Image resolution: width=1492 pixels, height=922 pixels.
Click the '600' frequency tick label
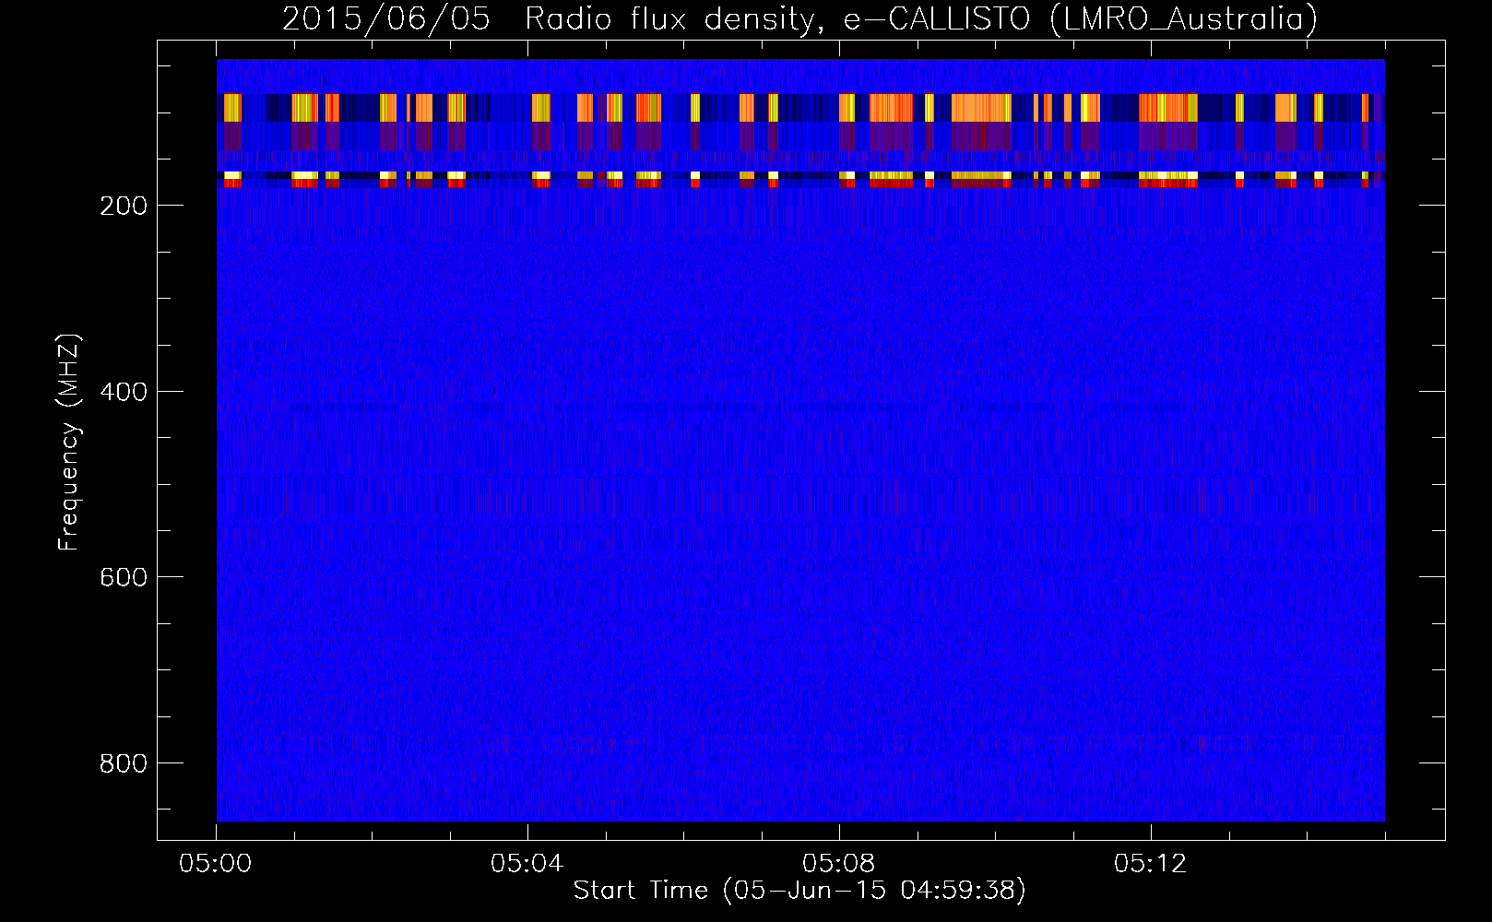pos(124,577)
